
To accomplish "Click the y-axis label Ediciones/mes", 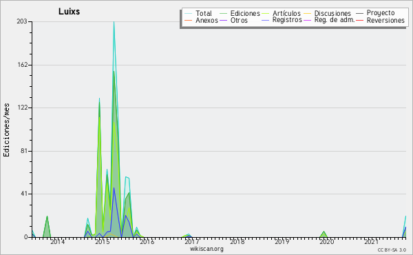I will click(x=6, y=130).
